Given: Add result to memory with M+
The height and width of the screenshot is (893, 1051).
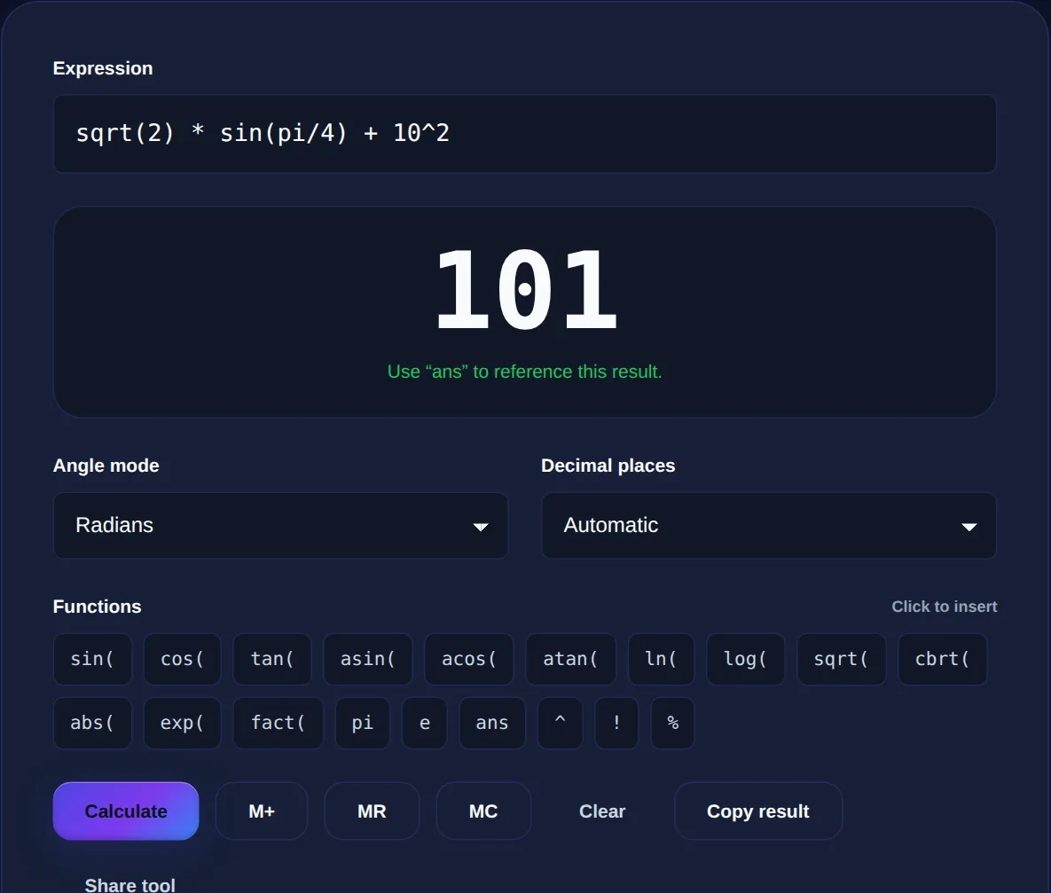Looking at the screenshot, I should coord(262,811).
